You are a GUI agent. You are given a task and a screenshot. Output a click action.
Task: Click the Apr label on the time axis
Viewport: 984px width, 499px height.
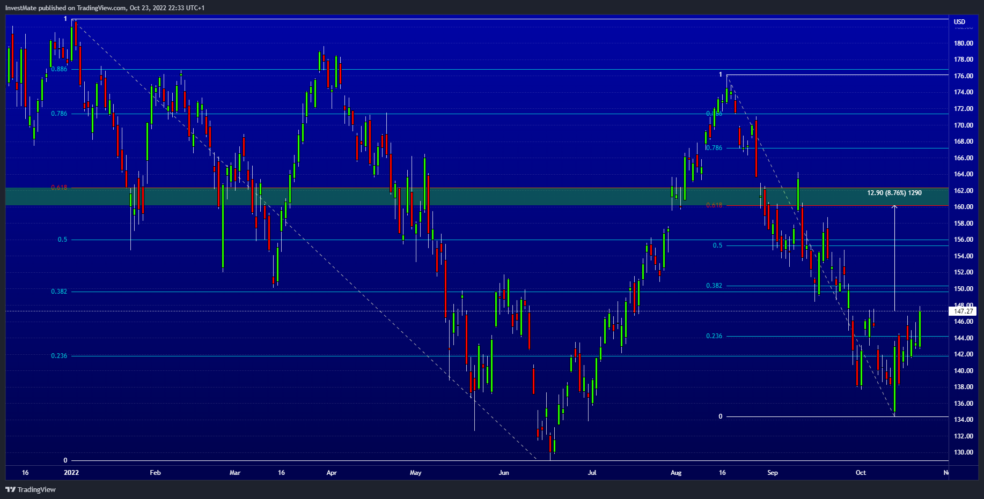[332, 473]
